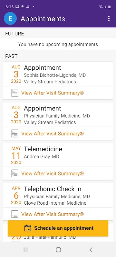
Task: Tap the calendar icon on the schedule button
Action: tap(28, 228)
